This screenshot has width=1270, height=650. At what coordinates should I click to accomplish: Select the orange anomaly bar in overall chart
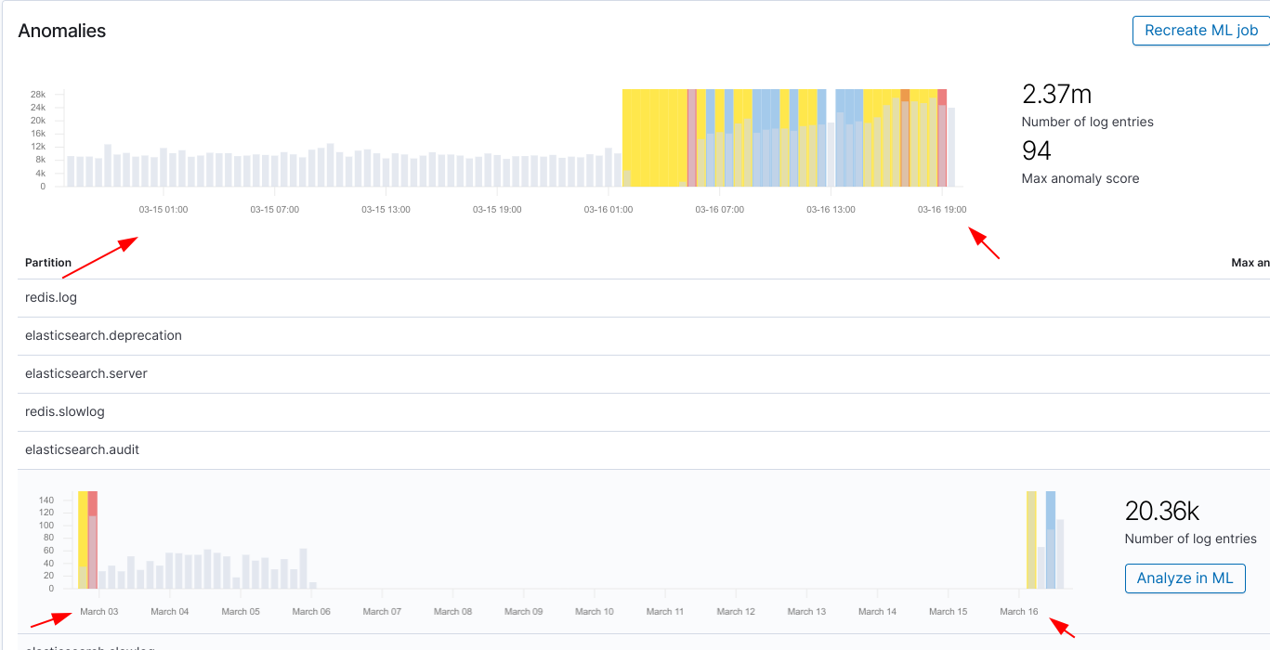(x=905, y=137)
